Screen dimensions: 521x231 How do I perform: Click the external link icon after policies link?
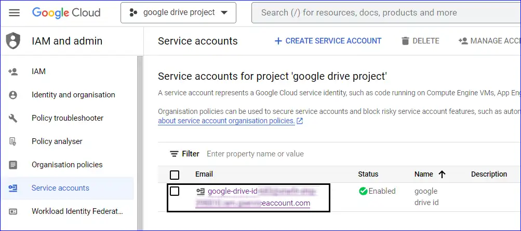[300, 121]
